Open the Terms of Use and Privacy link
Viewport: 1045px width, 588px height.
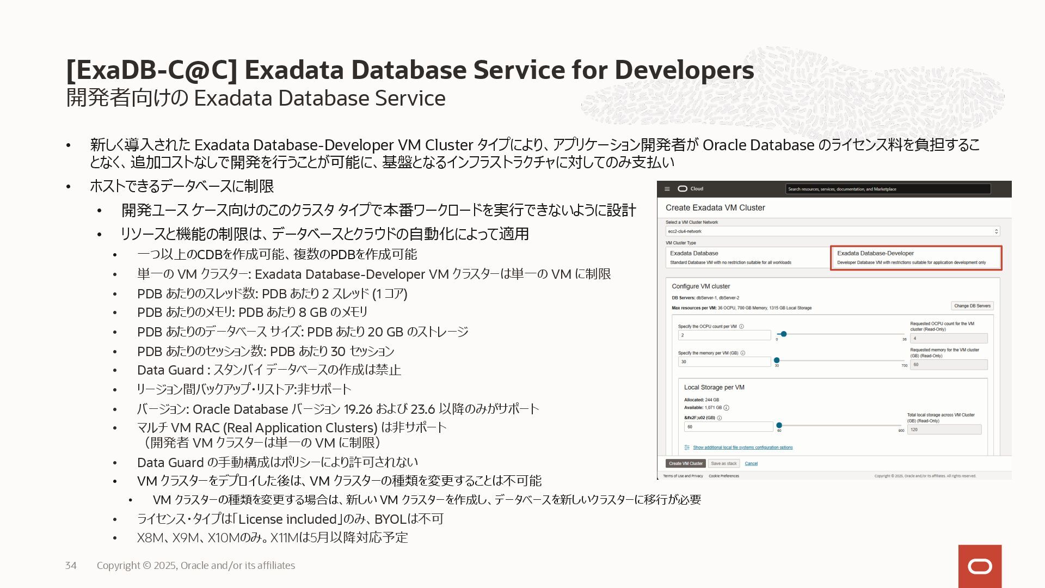683,476
